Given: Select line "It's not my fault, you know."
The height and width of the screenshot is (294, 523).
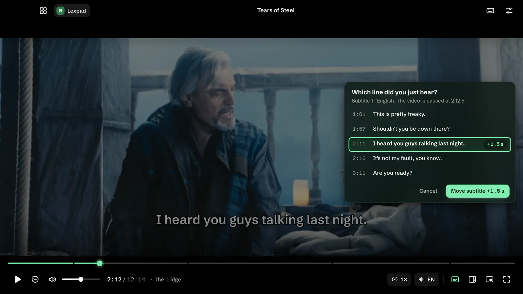Looking at the screenshot, I should pos(430,158).
